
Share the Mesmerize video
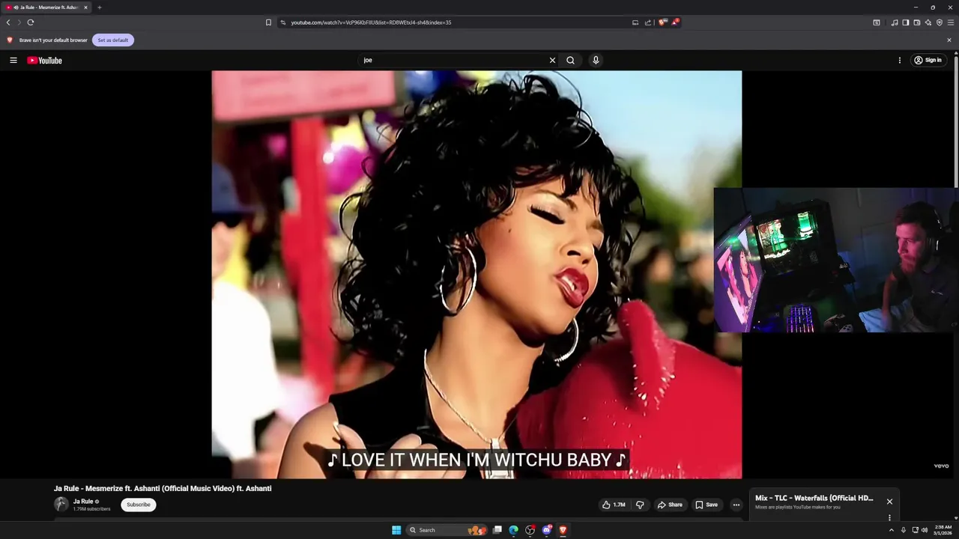(x=670, y=505)
